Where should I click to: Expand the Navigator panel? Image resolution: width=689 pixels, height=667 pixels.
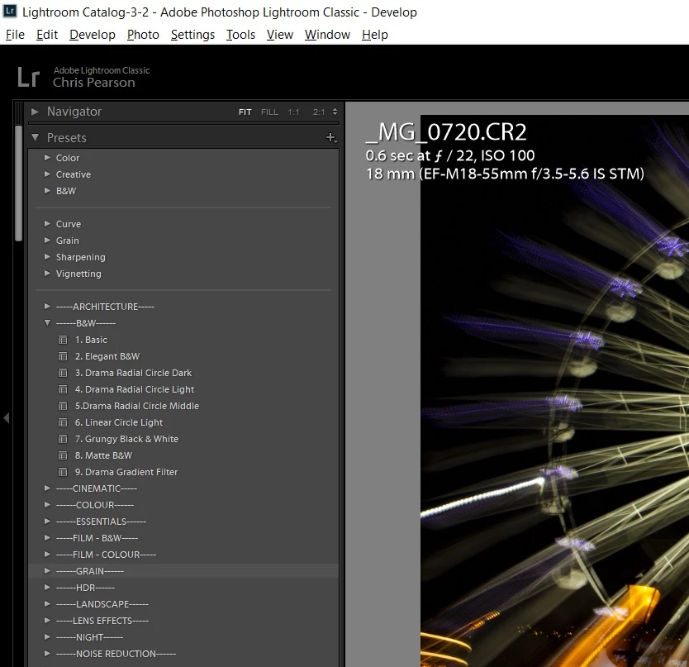click(35, 112)
